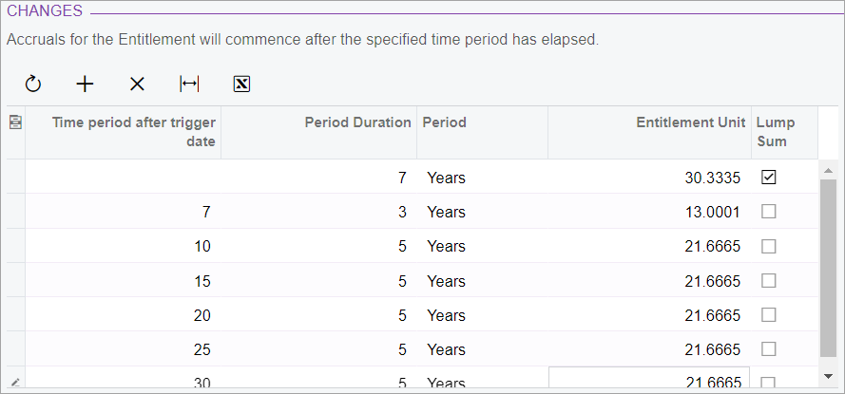Edit Entitlement Unit field in row 30
This screenshot has width=845, height=394.
[649, 378]
